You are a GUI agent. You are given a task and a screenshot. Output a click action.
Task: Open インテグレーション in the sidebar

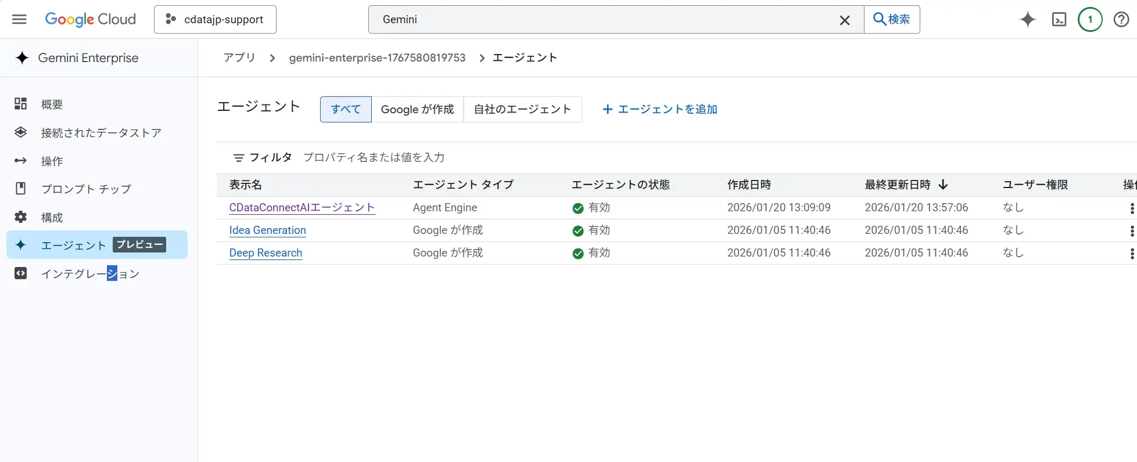coord(90,274)
